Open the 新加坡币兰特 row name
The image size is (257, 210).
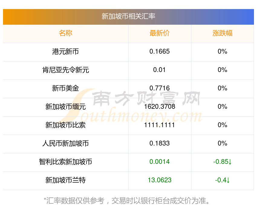click(x=66, y=180)
